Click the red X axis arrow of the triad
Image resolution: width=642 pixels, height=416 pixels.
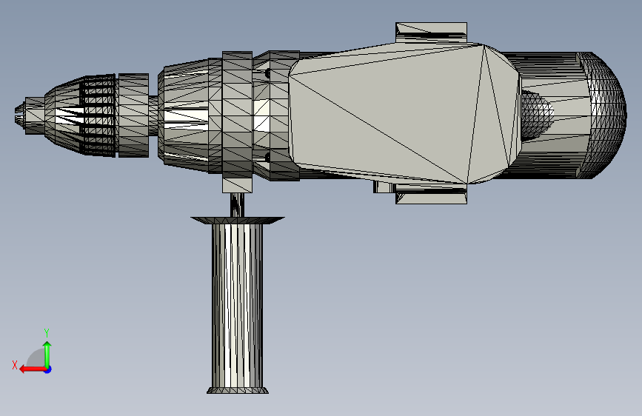pos(32,369)
